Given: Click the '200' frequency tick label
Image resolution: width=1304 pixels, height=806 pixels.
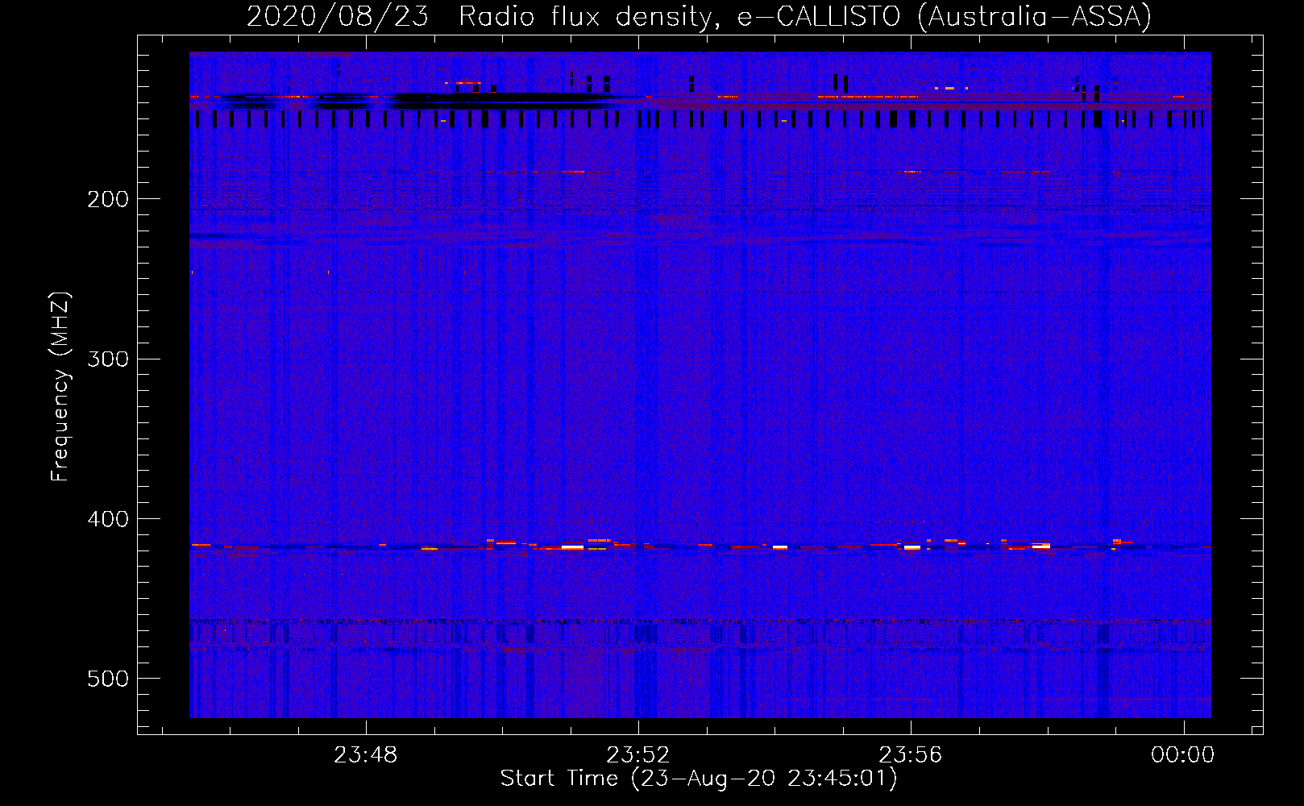Looking at the screenshot, I should coord(108,199).
